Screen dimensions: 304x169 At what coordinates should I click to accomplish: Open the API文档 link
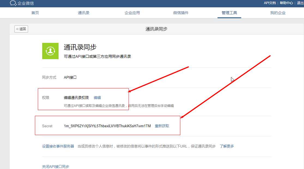[x=270, y=3]
